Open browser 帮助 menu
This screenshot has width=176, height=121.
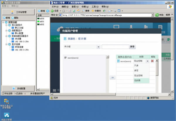click(x=105, y=7)
